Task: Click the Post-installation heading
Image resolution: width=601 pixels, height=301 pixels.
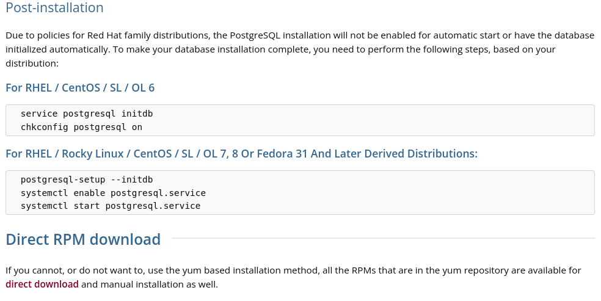Action: click(x=54, y=7)
